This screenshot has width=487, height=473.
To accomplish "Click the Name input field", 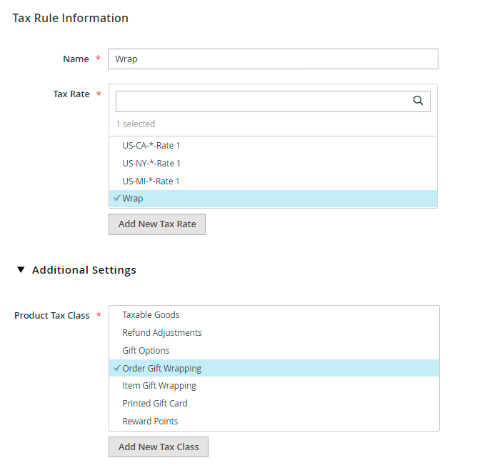I will 272,59.
